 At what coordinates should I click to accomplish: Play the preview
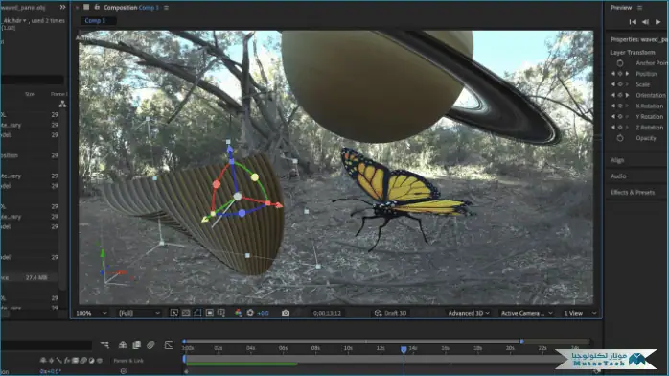click(x=658, y=22)
